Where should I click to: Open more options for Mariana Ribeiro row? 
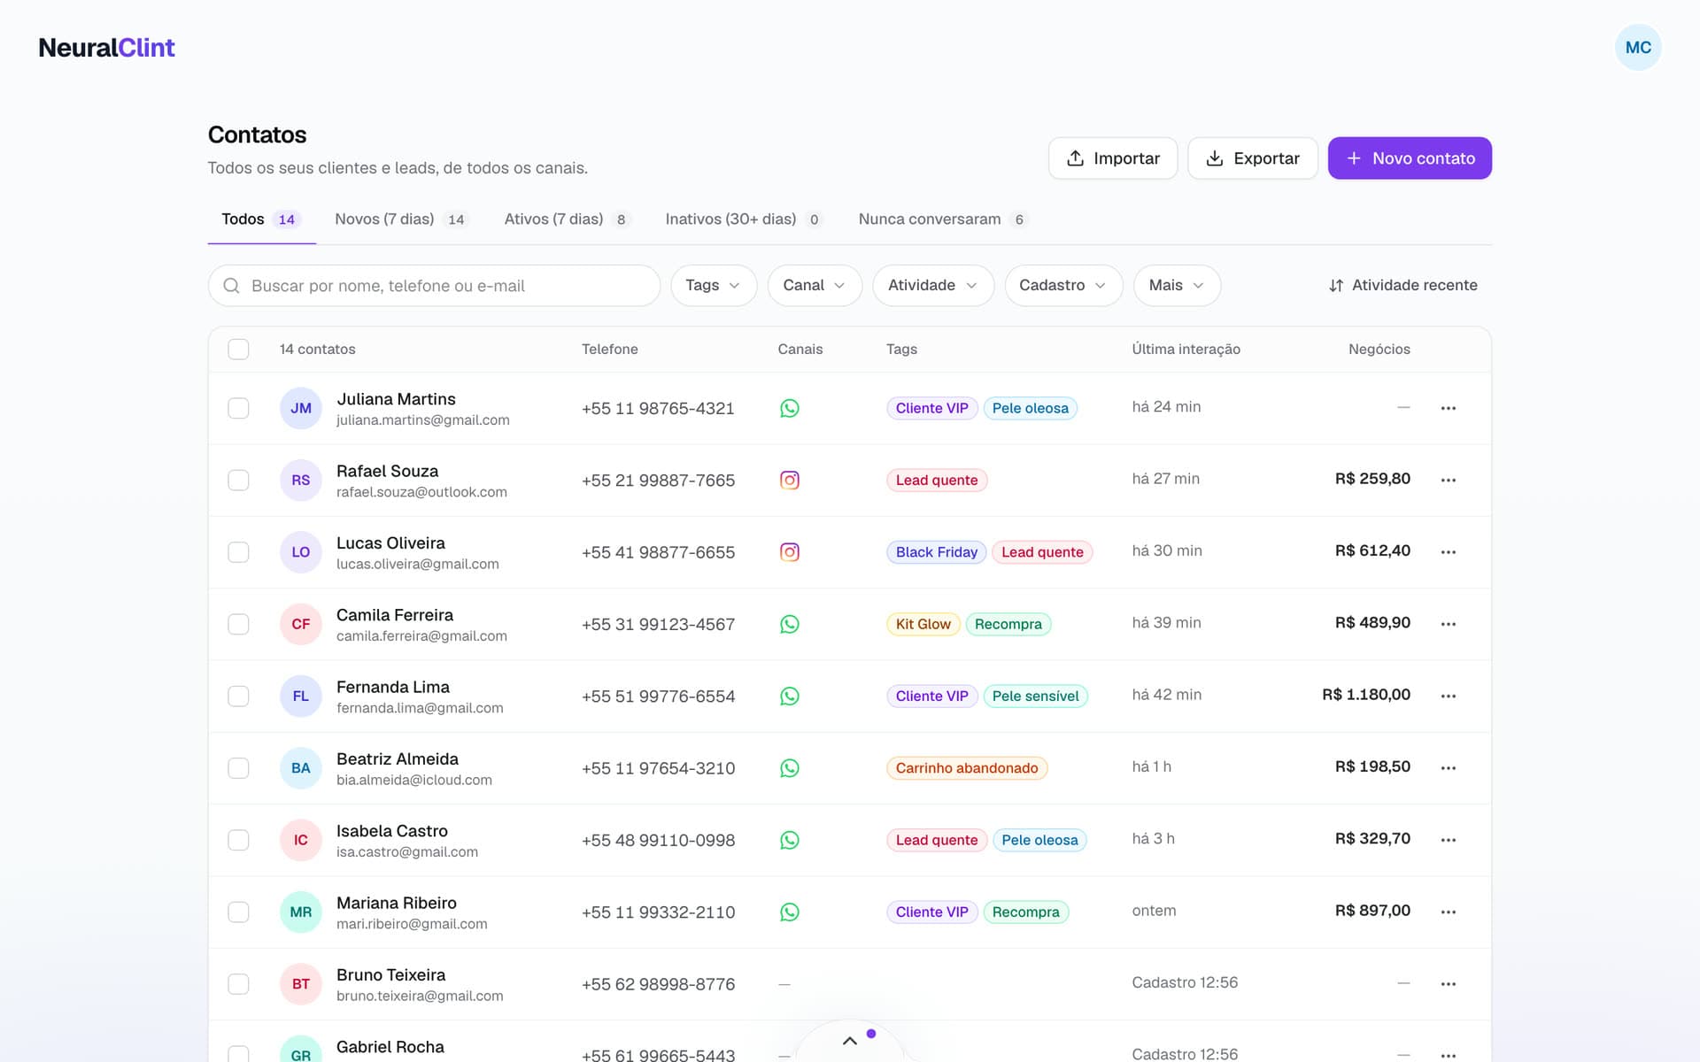pyautogui.click(x=1448, y=912)
